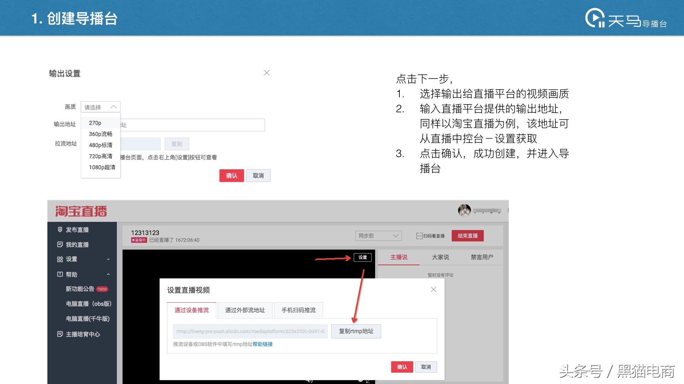Close the 设置直播视频 dialog
This screenshot has width=684, height=384.
click(433, 289)
